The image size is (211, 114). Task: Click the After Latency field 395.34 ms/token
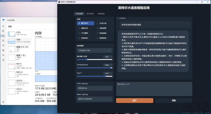coord(95,99)
